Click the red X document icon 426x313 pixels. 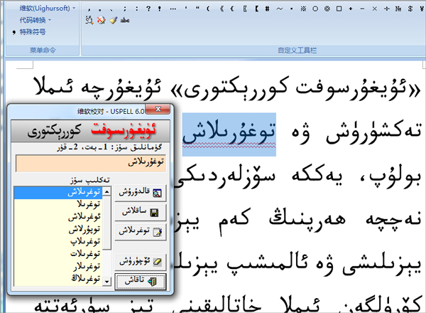101,20
